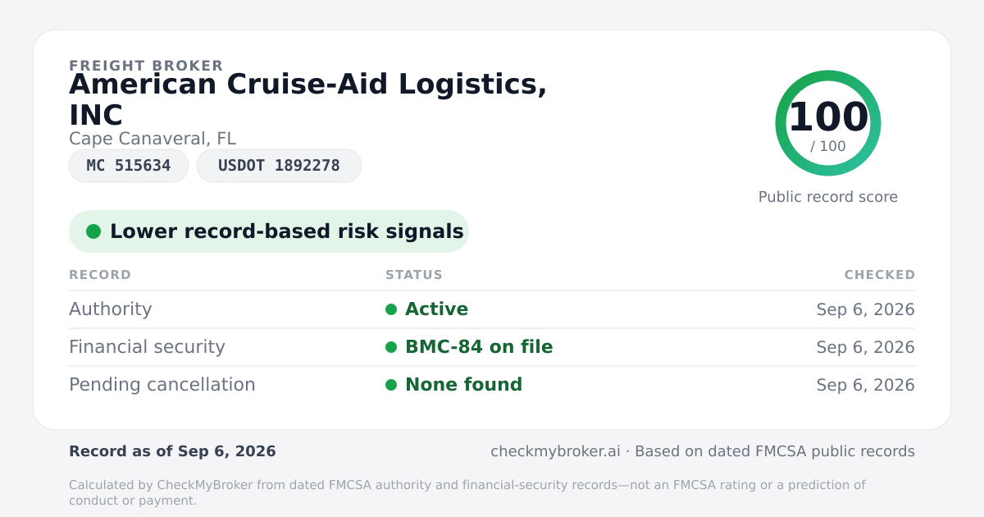Select the Financial security row label
984x517 pixels.
147,347
